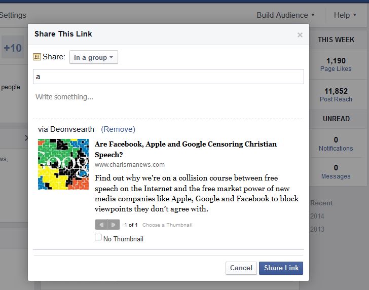Click the Cancel button
Screen dimensions: 369x290
click(x=241, y=268)
